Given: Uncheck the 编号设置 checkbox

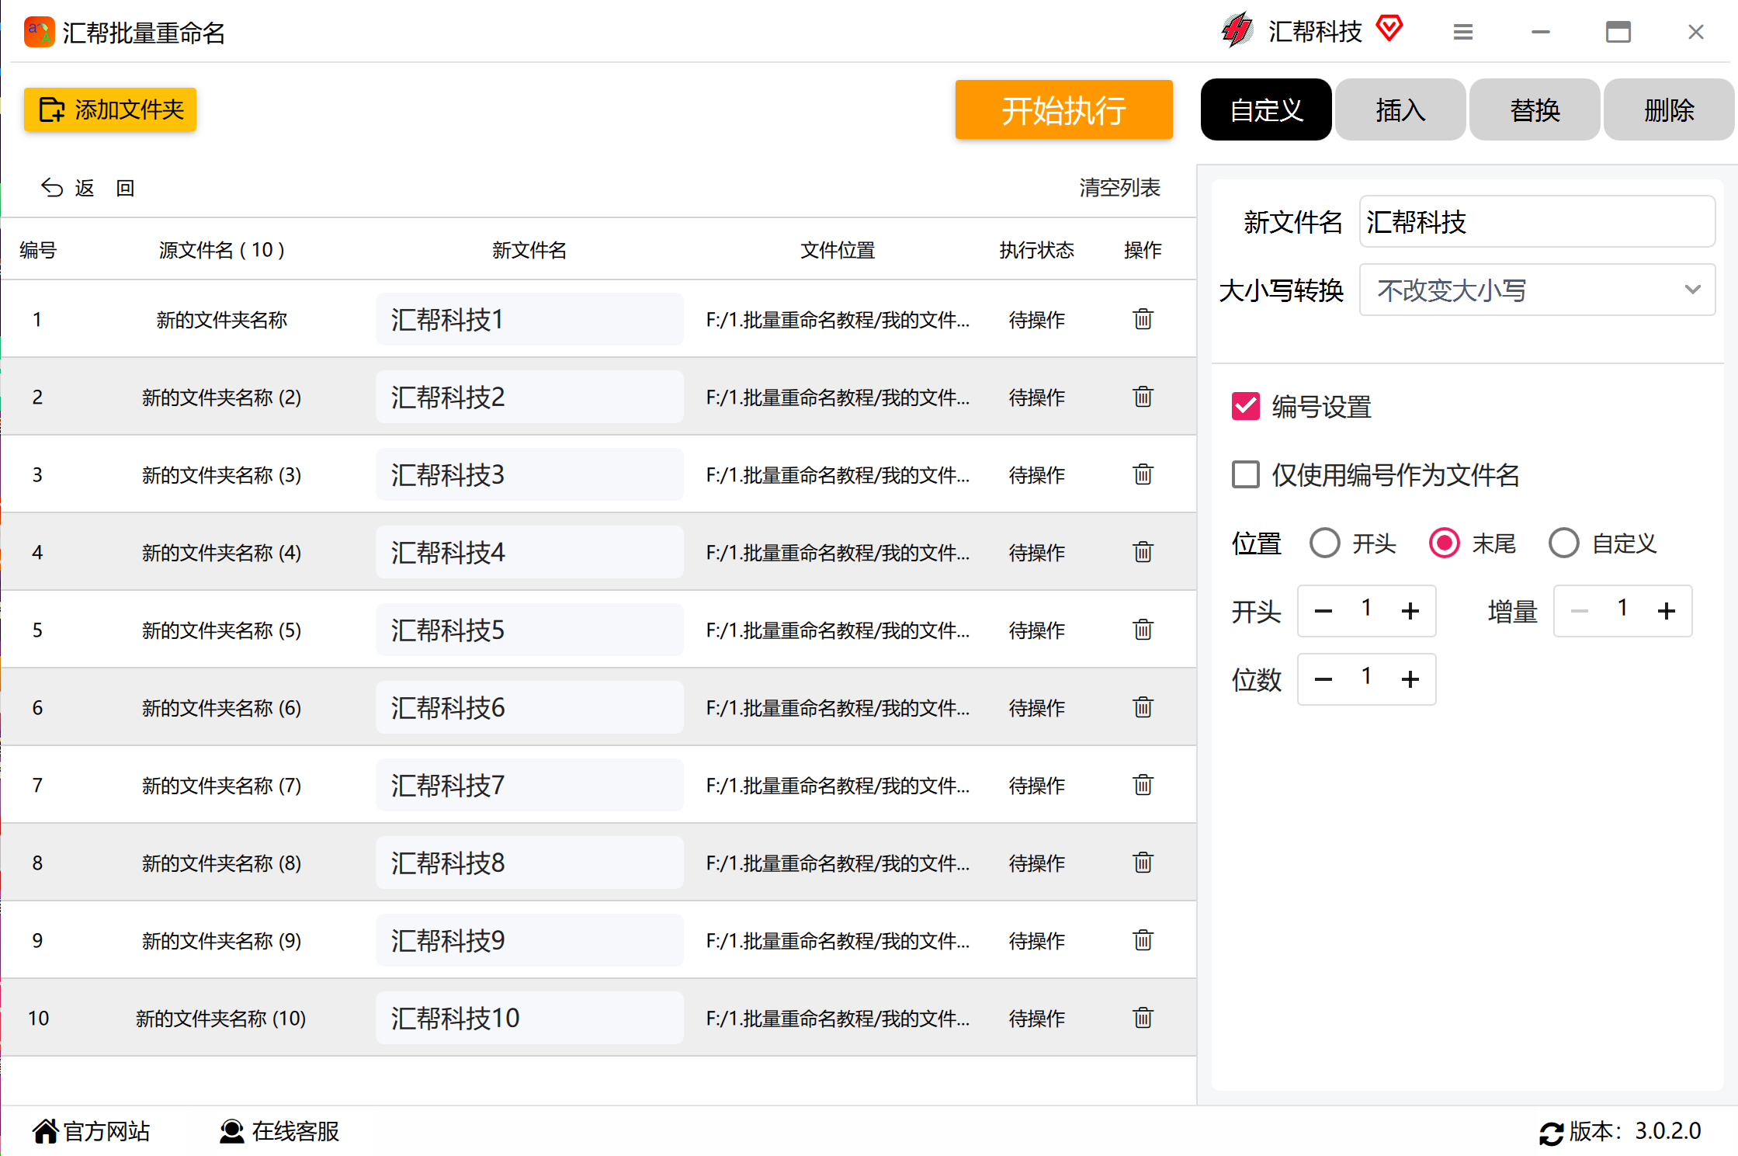Looking at the screenshot, I should pos(1246,406).
